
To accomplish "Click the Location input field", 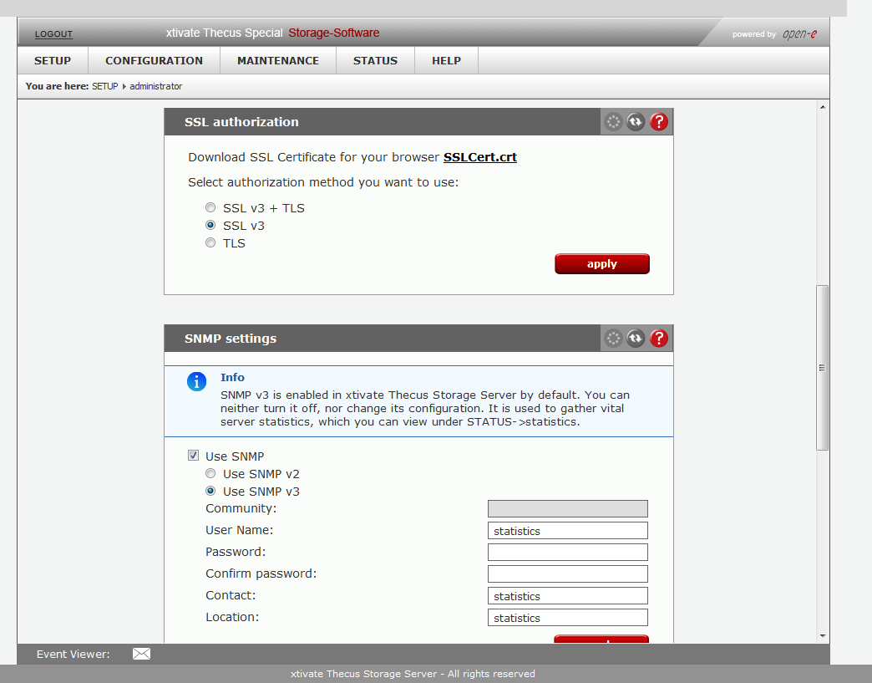I will click(568, 617).
